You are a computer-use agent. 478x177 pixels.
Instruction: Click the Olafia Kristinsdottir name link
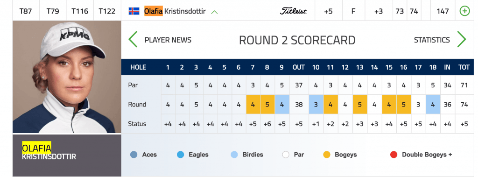click(x=175, y=11)
